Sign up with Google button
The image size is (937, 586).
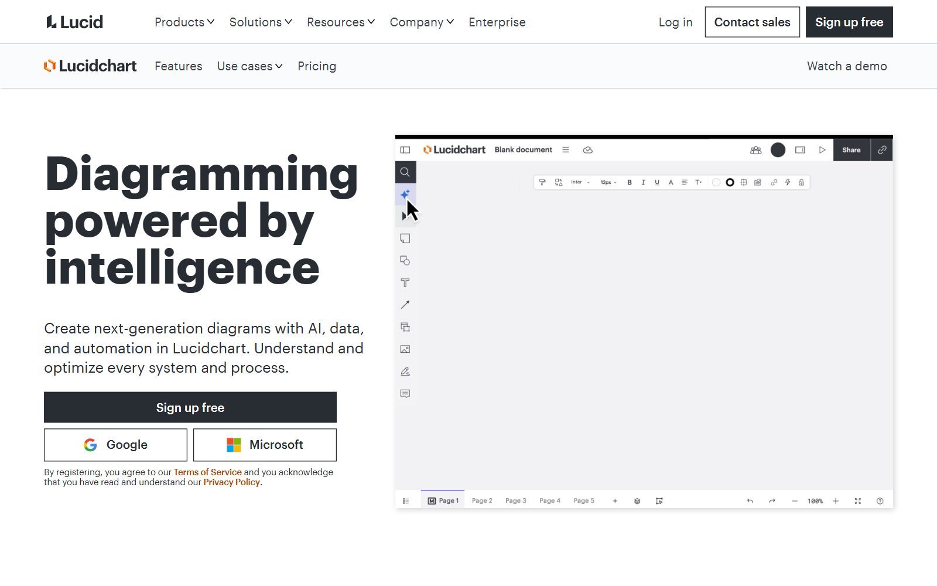[115, 445]
